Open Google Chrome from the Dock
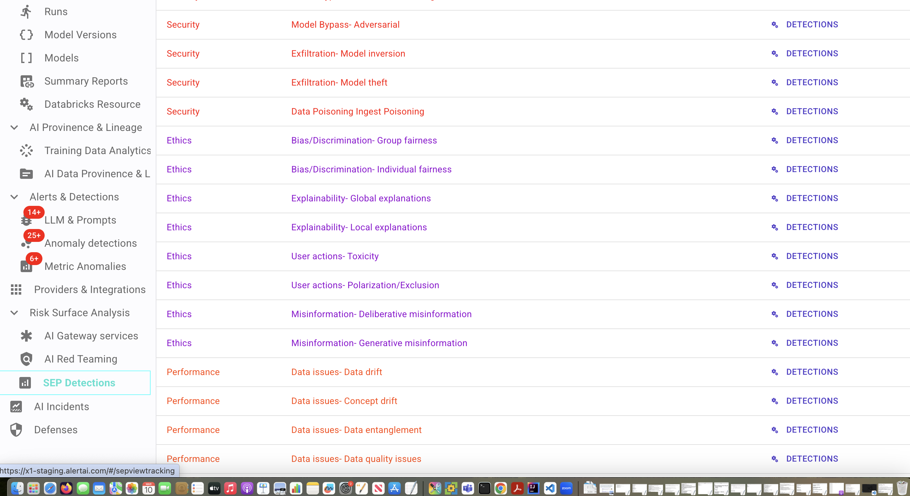The width and height of the screenshot is (910, 496). tap(501, 488)
